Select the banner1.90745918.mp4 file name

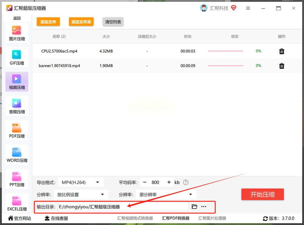(x=59, y=66)
